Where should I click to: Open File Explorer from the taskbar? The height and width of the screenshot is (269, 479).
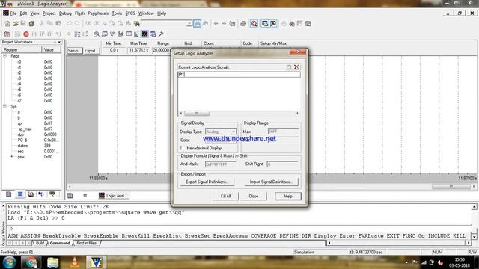click(x=52, y=262)
